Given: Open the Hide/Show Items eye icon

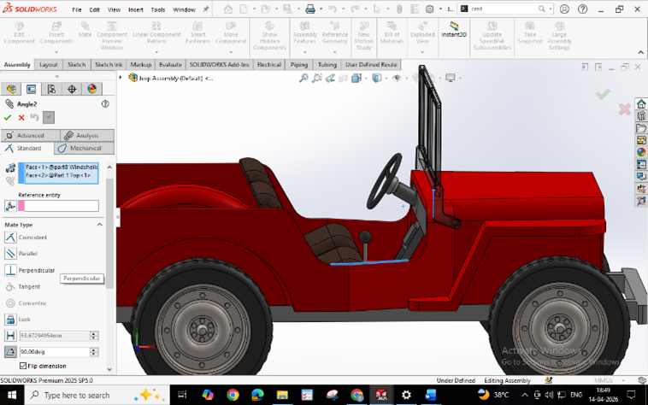Looking at the screenshot, I should coord(397,78).
